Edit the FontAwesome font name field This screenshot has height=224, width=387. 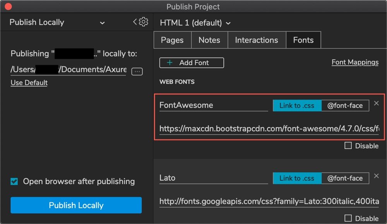[x=214, y=105]
